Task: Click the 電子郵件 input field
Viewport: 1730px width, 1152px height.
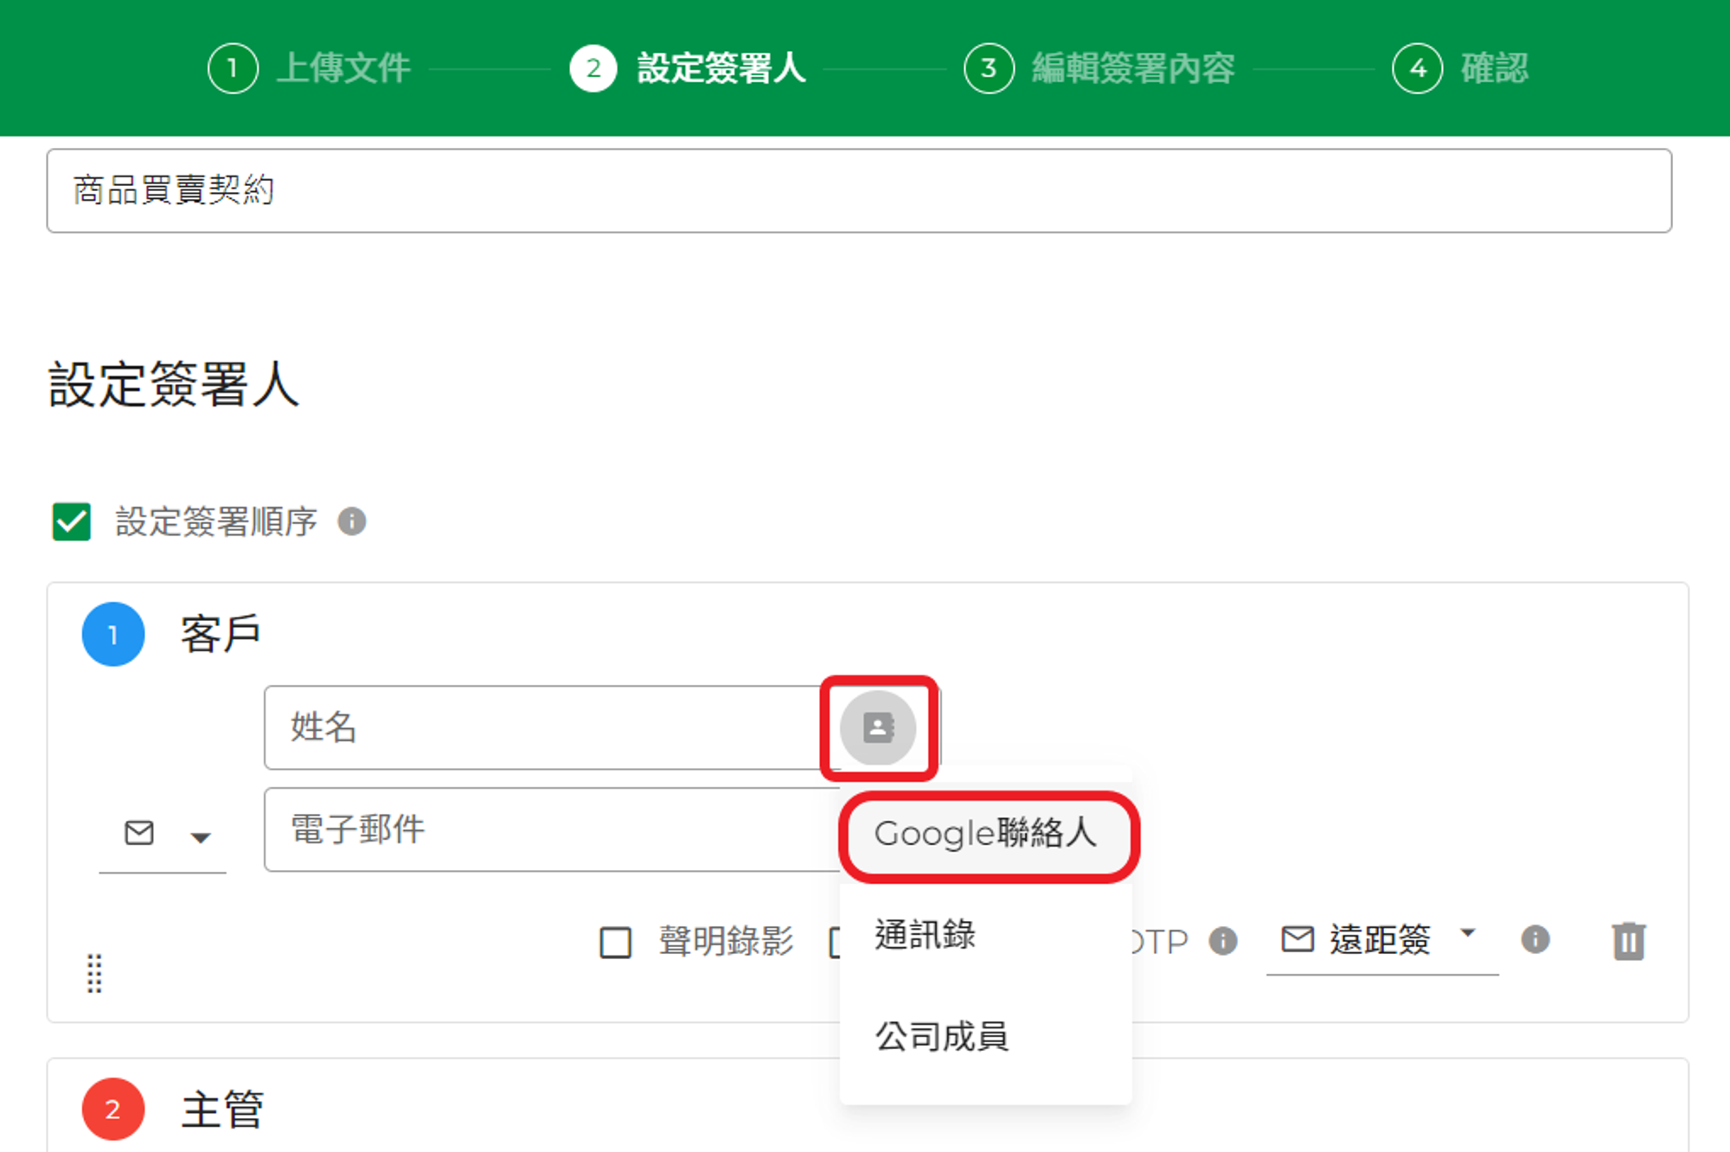Action: 552,829
